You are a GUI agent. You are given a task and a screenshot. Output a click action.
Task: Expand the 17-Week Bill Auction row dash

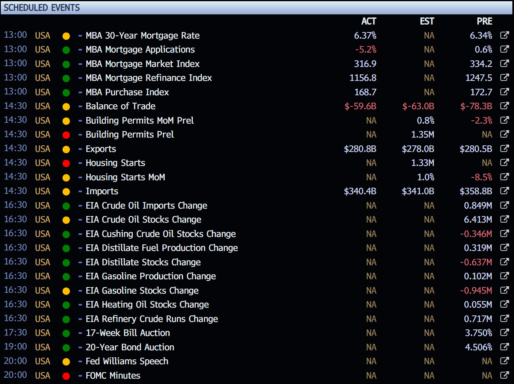[80, 333]
